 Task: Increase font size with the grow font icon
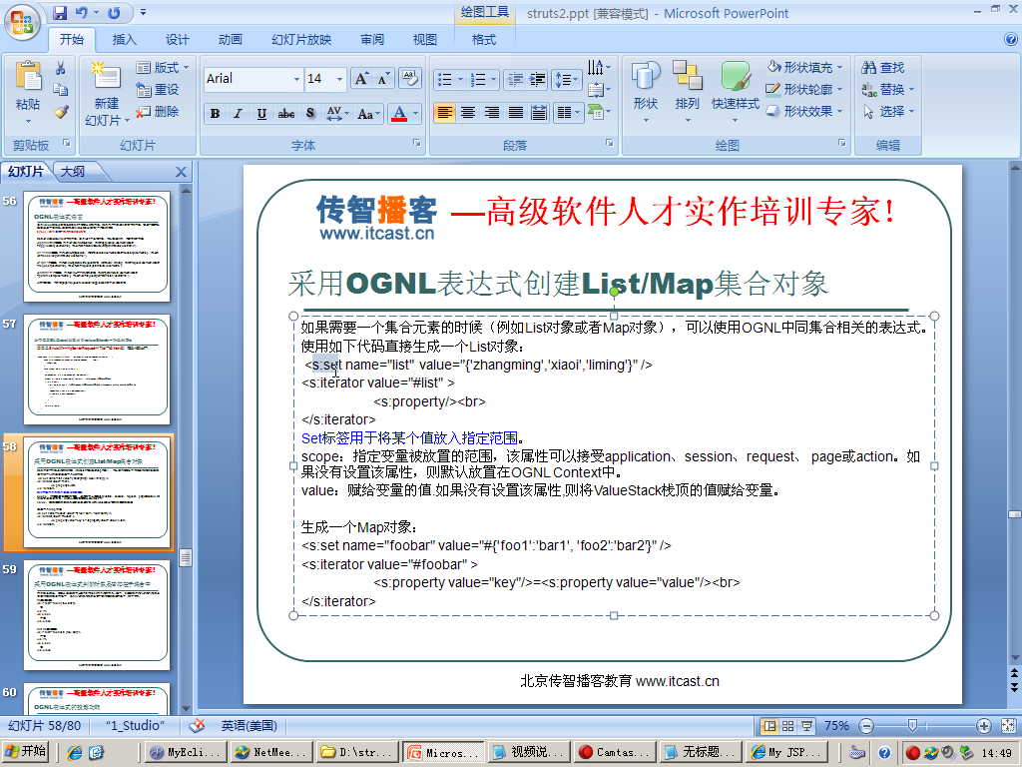361,79
